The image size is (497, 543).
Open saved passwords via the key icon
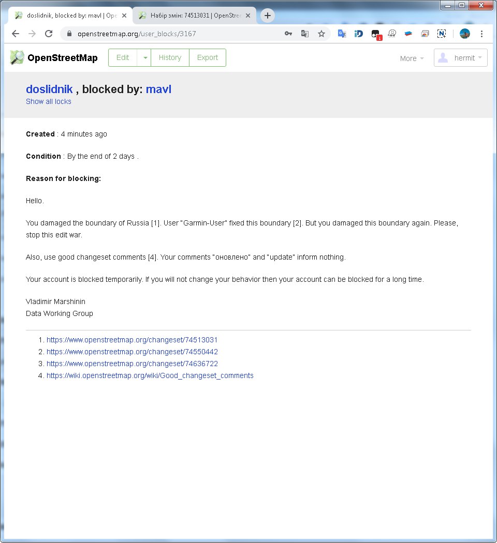[288, 34]
